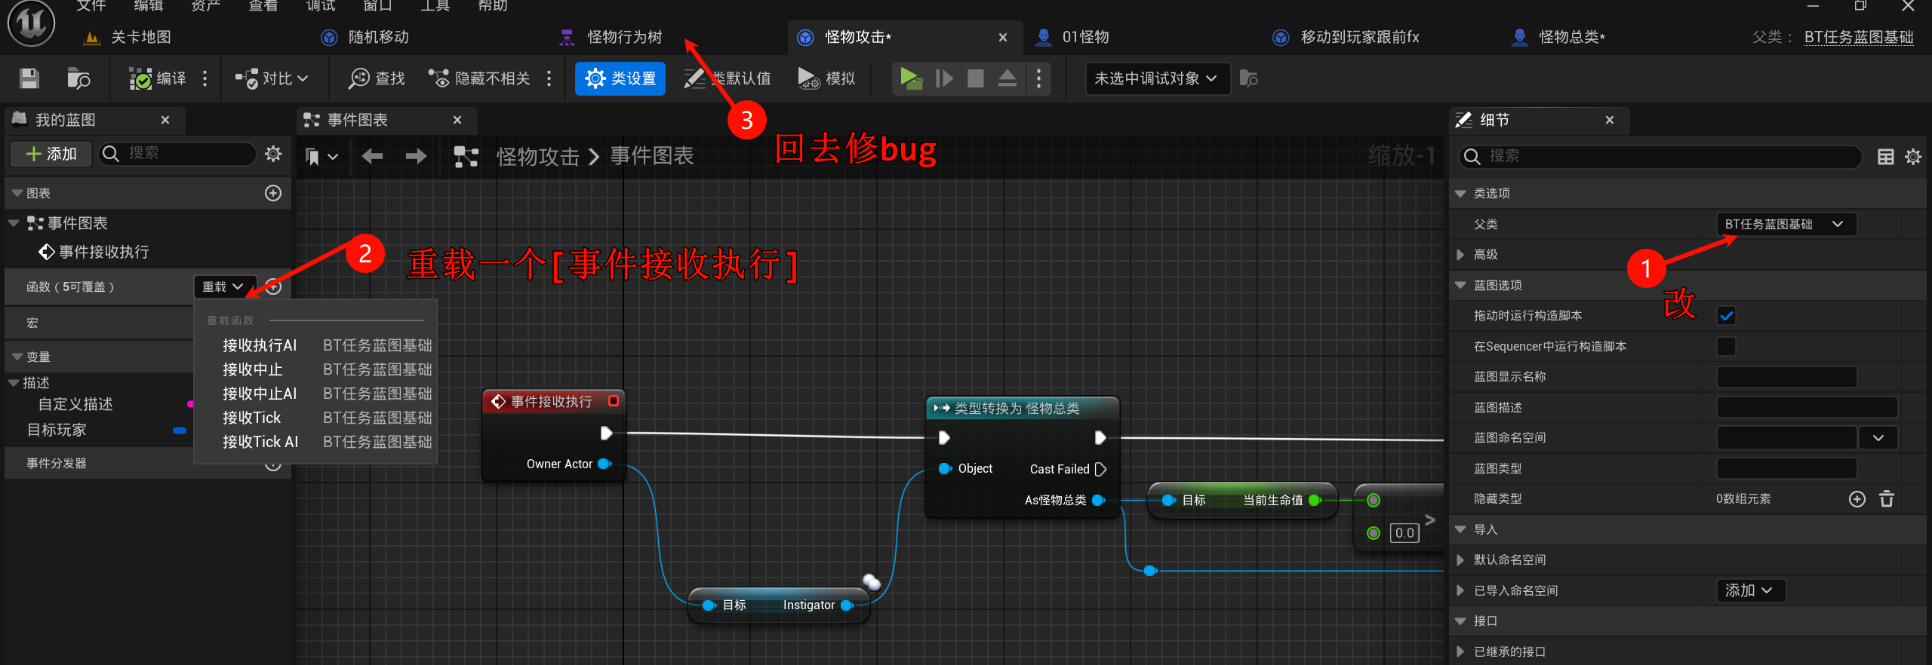
Task: Open the 未选中调试对象 debug object dropdown
Action: point(1156,78)
